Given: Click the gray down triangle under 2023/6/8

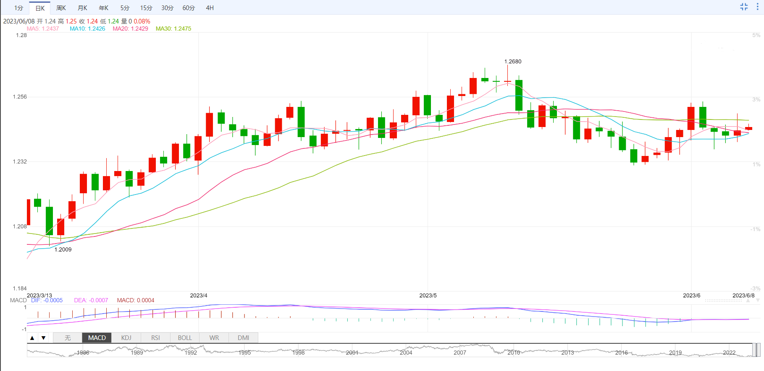Looking at the screenshot, I should pyautogui.click(x=758, y=300).
